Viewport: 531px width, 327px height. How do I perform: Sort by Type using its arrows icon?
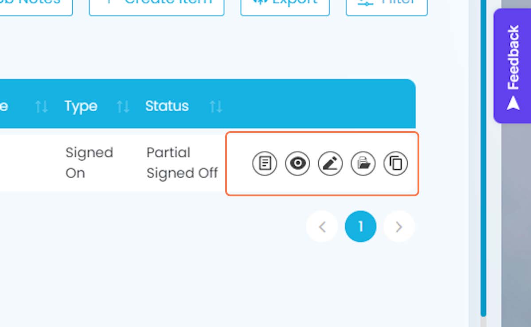[123, 107]
